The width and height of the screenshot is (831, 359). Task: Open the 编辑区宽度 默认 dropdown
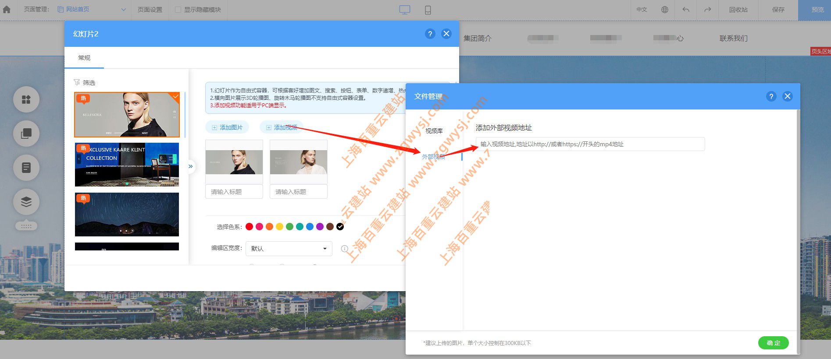coord(289,248)
